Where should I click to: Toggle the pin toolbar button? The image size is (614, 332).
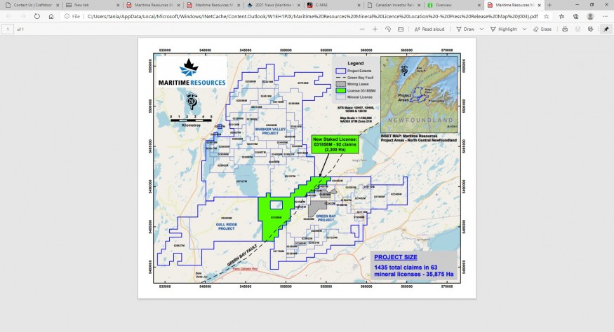tap(606, 29)
